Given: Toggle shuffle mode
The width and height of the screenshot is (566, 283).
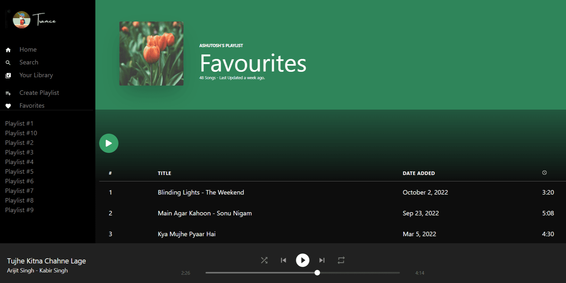Looking at the screenshot, I should (x=264, y=260).
